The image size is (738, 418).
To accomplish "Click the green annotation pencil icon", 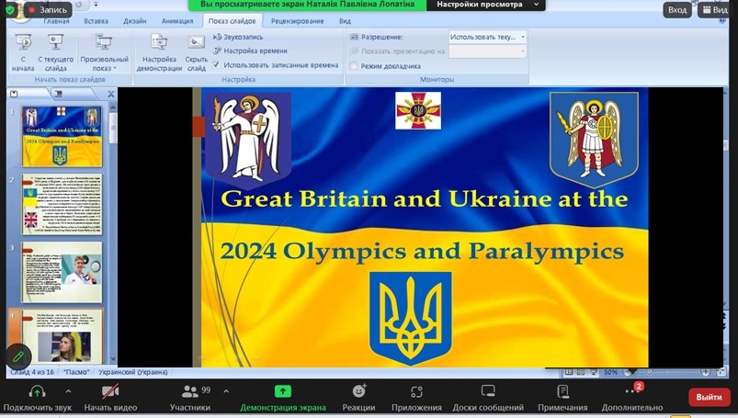I will [17, 356].
